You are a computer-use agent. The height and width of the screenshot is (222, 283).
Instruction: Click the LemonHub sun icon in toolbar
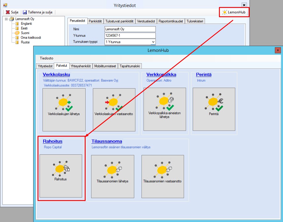[x=224, y=12]
